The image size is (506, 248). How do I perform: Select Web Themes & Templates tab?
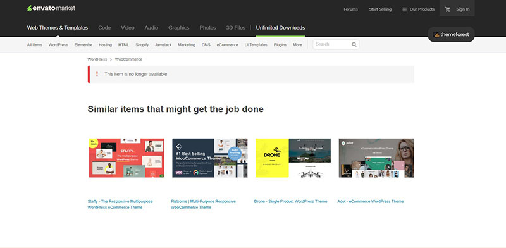[58, 28]
